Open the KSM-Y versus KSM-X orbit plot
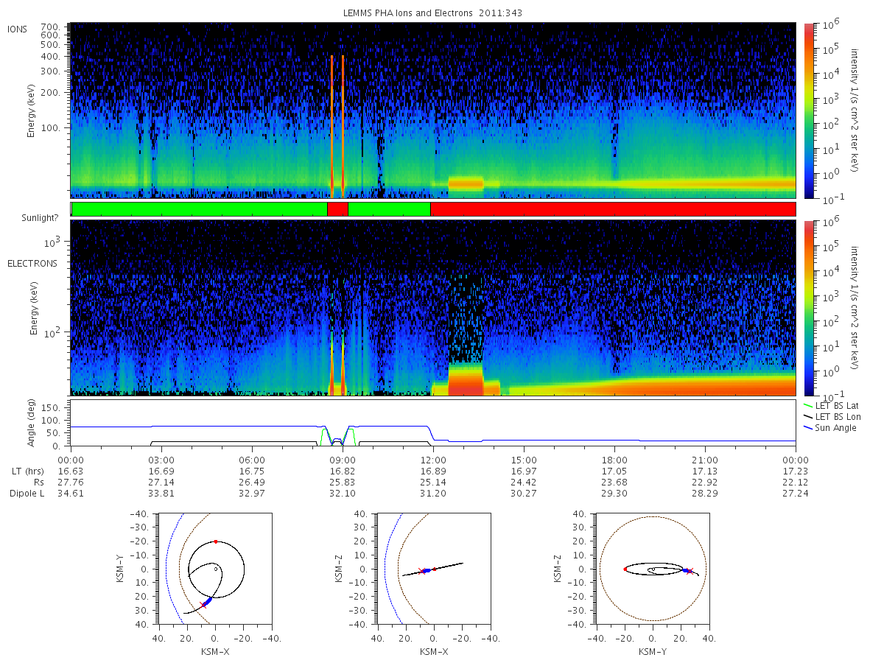Screen dimensions: 884x663 point(214,569)
